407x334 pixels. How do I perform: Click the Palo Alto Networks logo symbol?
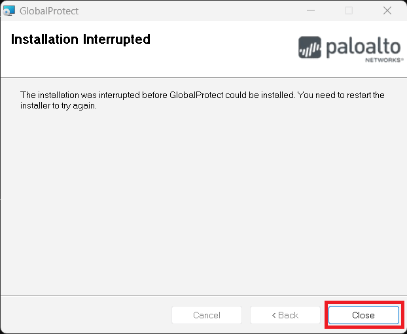(x=310, y=48)
